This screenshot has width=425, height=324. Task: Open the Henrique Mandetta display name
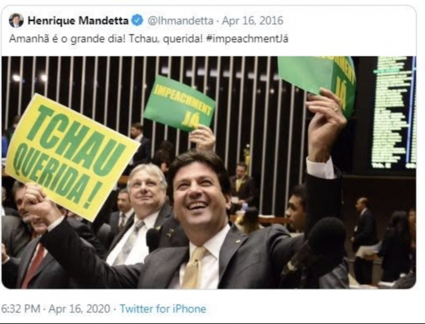78,21
